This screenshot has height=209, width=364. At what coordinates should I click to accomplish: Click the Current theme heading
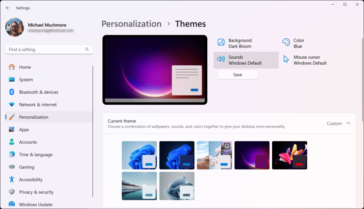(x=122, y=121)
